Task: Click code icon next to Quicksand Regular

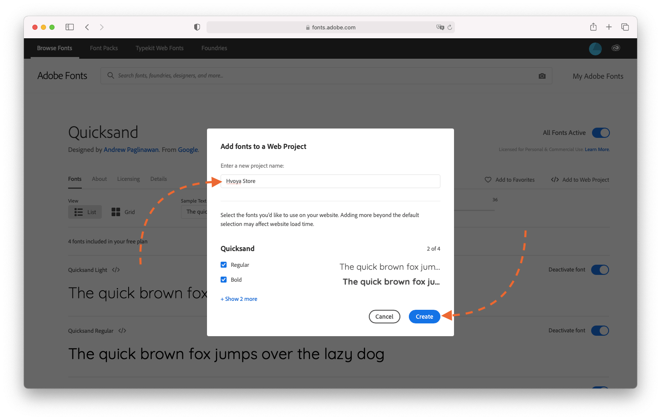Action: coord(122,331)
